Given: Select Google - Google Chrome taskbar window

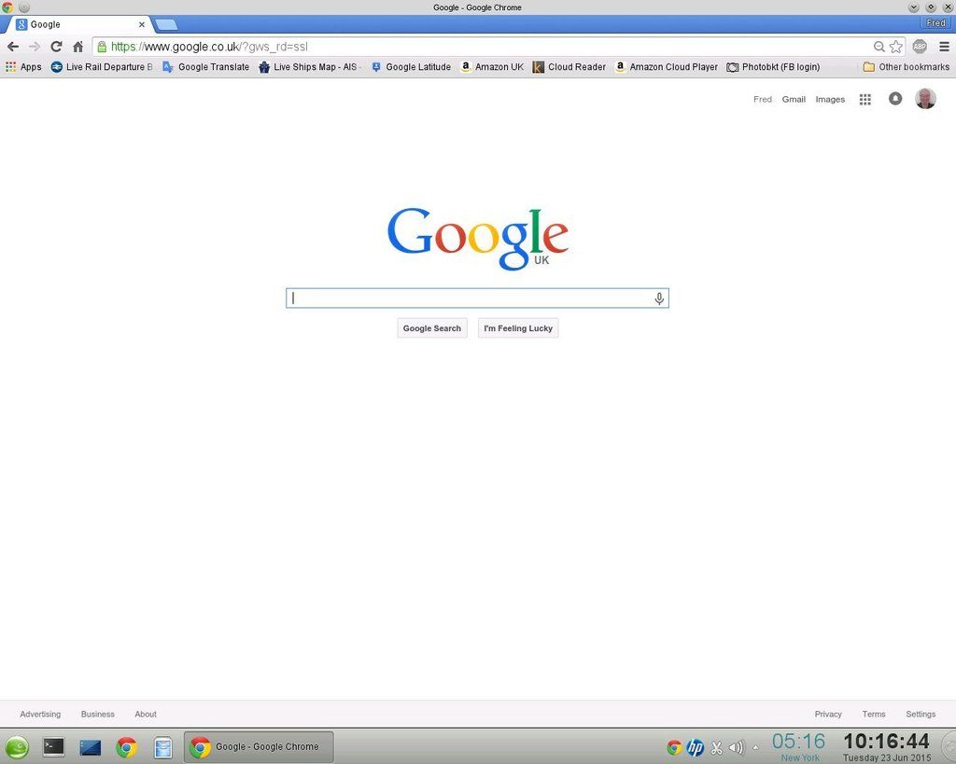Looking at the screenshot, I should [x=259, y=747].
